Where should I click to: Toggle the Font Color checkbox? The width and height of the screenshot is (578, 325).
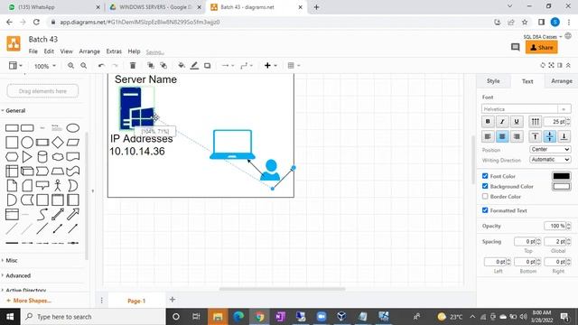coord(485,176)
